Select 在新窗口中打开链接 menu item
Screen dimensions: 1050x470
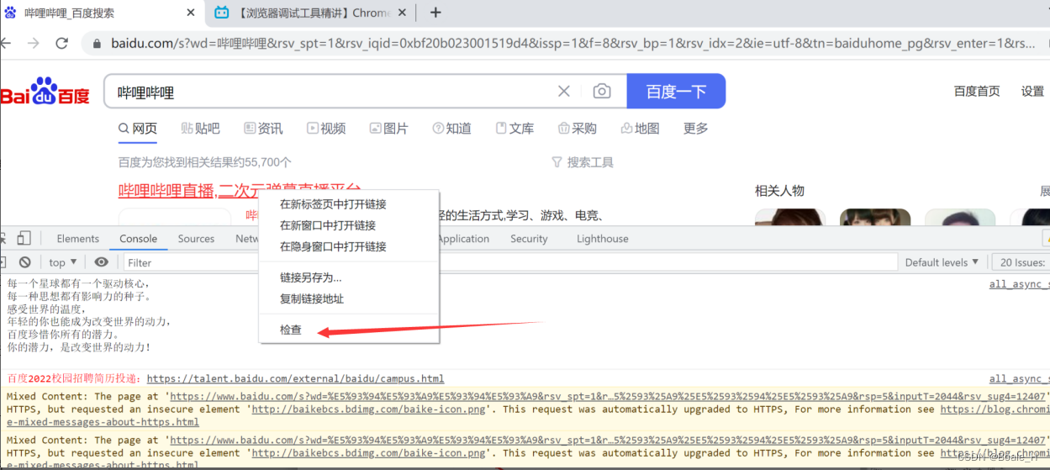click(349, 225)
